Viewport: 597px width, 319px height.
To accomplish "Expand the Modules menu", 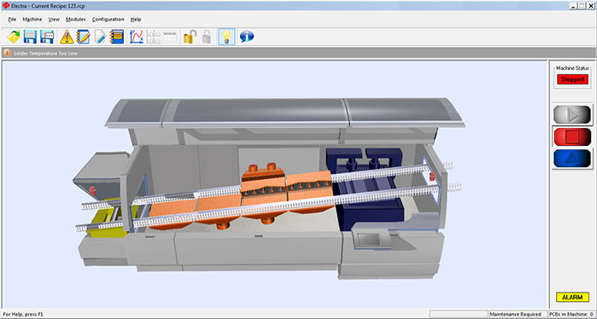I will click(x=76, y=20).
